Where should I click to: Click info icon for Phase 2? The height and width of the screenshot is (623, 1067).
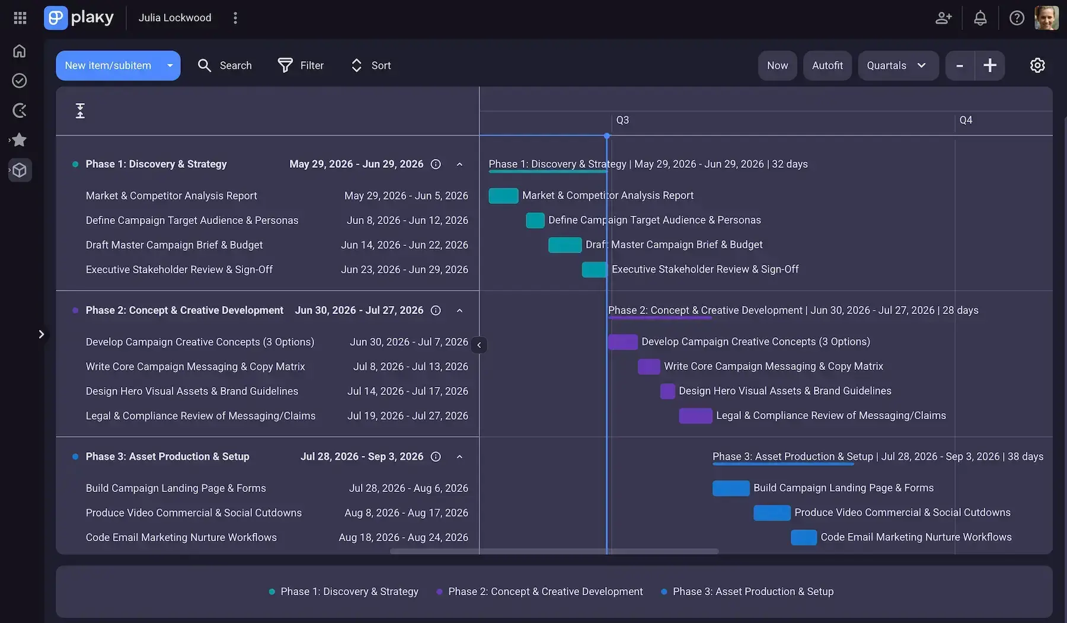(x=436, y=311)
